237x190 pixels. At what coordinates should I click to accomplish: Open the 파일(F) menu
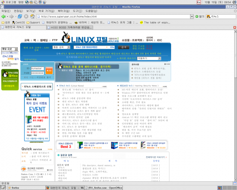pyautogui.click(x=6, y=11)
